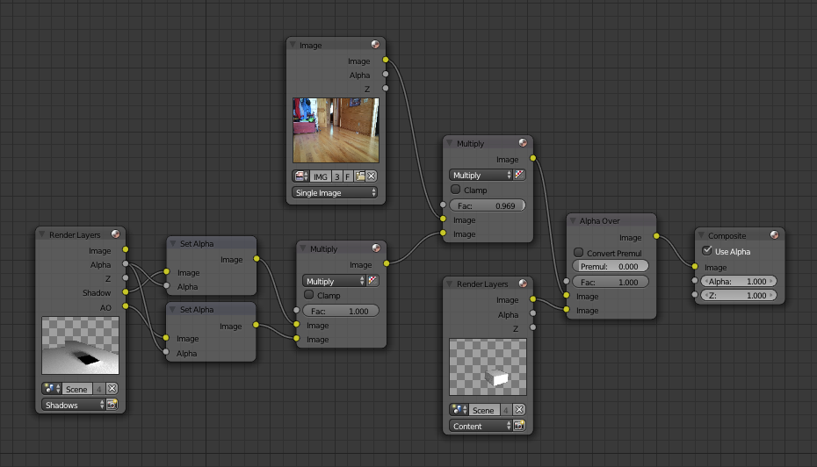Toggle the preview sphere icon on Composite node
The width and height of the screenshot is (817, 467).
774,235
